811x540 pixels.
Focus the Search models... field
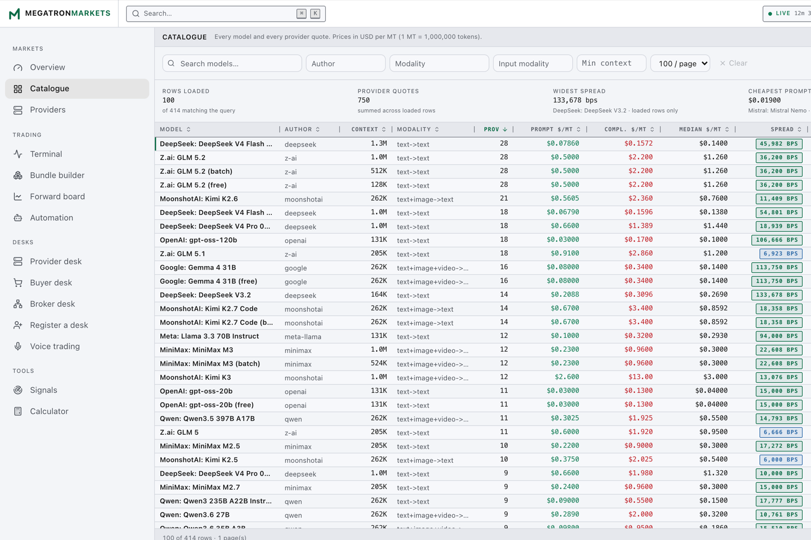pyautogui.click(x=232, y=63)
